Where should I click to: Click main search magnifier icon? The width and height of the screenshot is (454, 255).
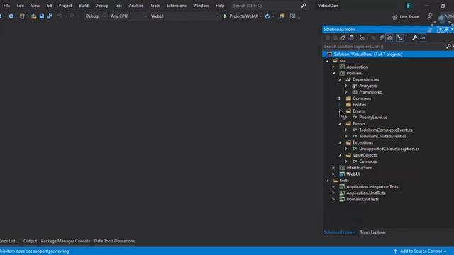pyautogui.click(x=304, y=6)
